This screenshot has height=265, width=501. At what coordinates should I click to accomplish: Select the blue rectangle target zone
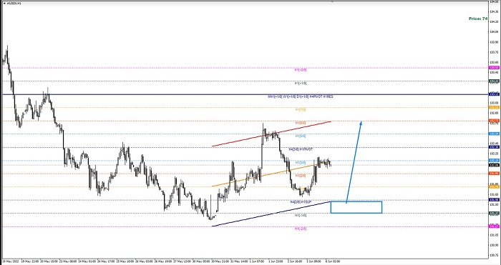click(356, 207)
